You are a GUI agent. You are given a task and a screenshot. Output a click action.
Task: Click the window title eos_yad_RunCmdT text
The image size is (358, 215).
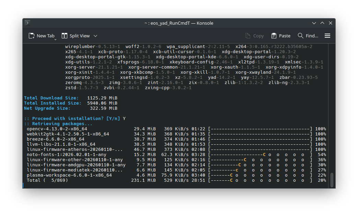(179, 23)
